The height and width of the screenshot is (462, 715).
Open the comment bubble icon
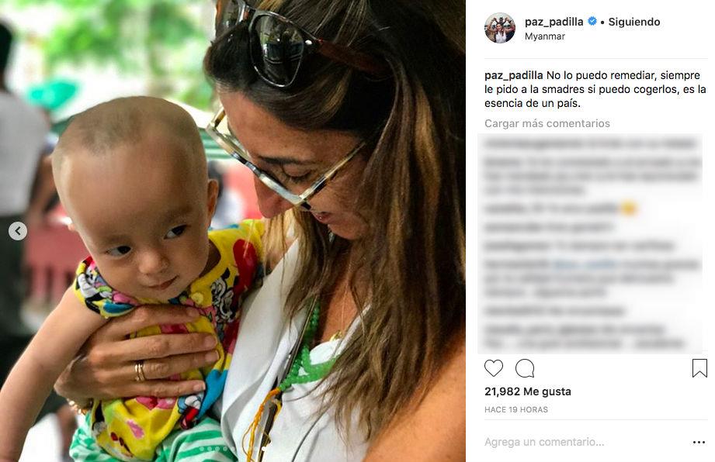click(525, 368)
